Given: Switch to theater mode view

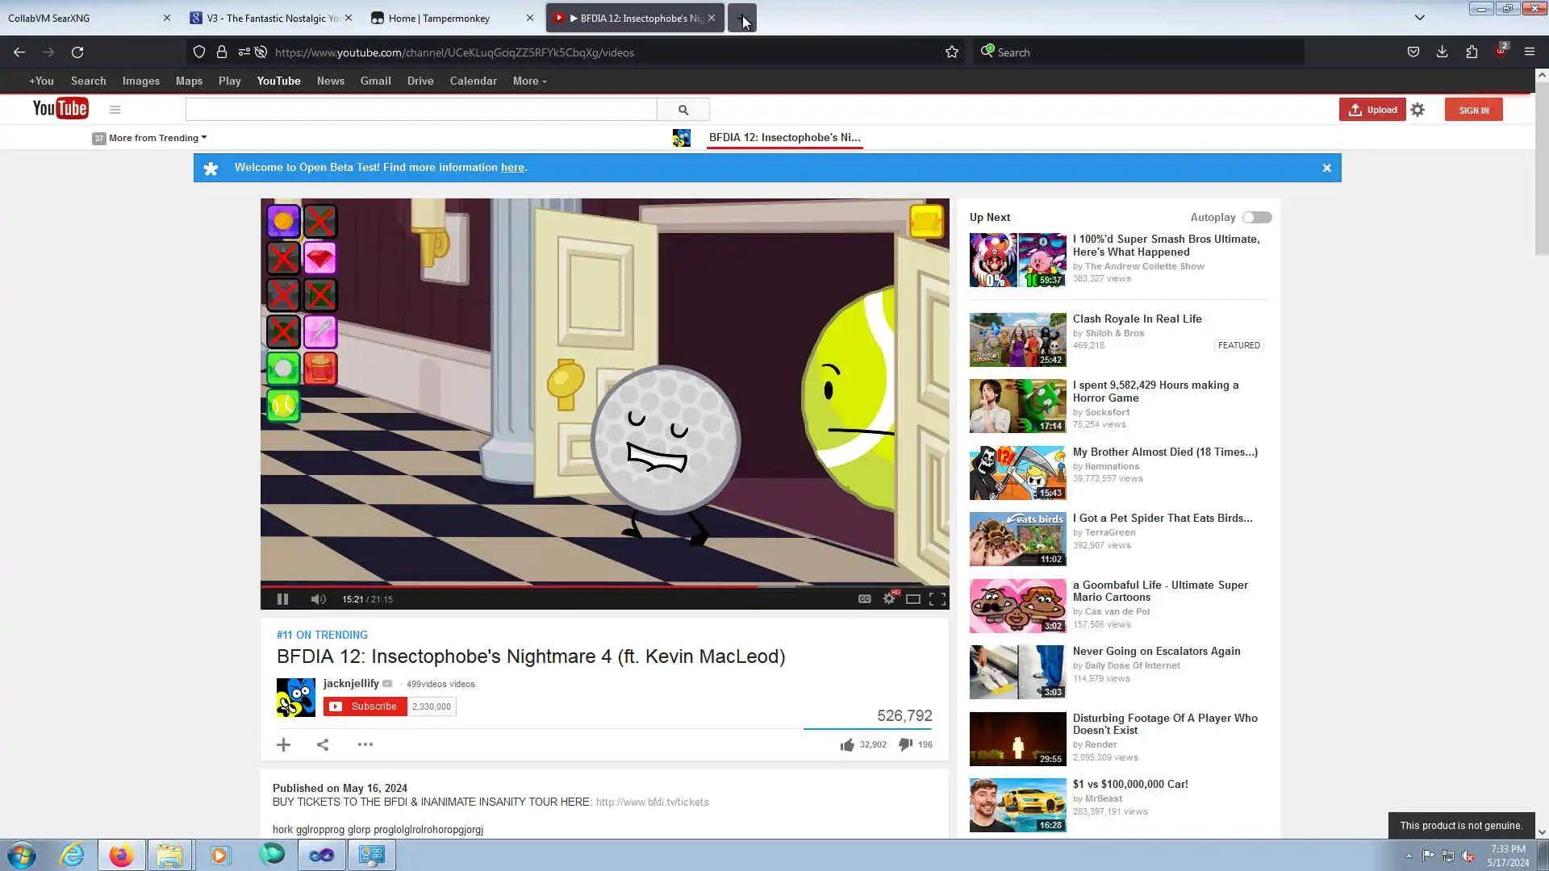Looking at the screenshot, I should coord(913,598).
